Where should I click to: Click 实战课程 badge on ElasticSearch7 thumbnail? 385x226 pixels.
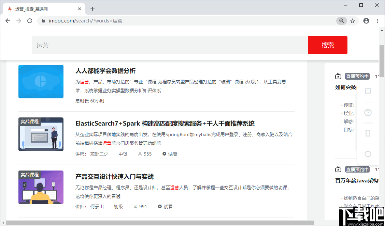tap(30, 122)
